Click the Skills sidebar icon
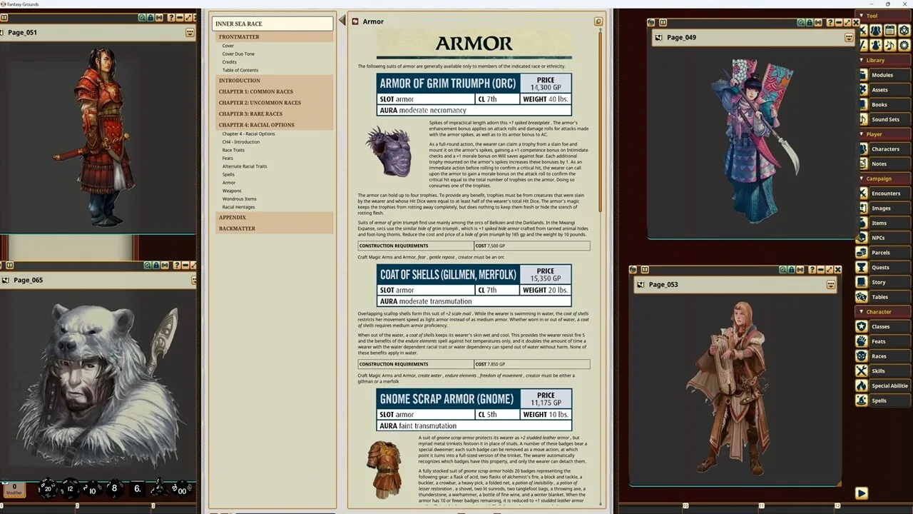 [862, 371]
